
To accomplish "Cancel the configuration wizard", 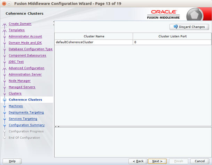I will pos(200,161).
